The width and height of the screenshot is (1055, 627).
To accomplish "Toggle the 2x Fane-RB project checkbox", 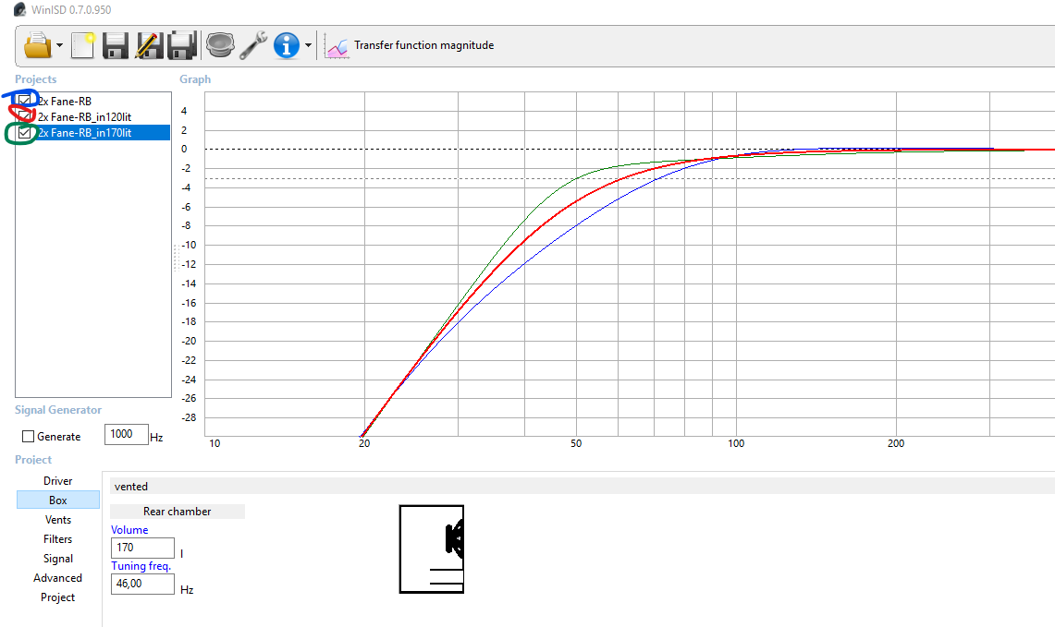I will (x=25, y=101).
